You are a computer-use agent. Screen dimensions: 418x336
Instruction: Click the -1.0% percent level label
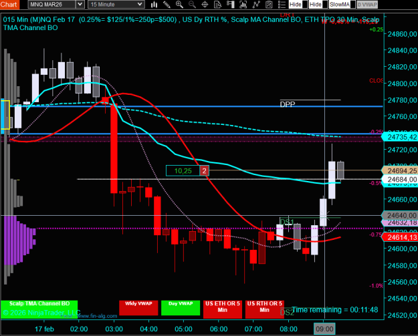[376, 286]
